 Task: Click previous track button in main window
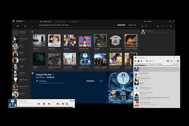coord(18,26)
